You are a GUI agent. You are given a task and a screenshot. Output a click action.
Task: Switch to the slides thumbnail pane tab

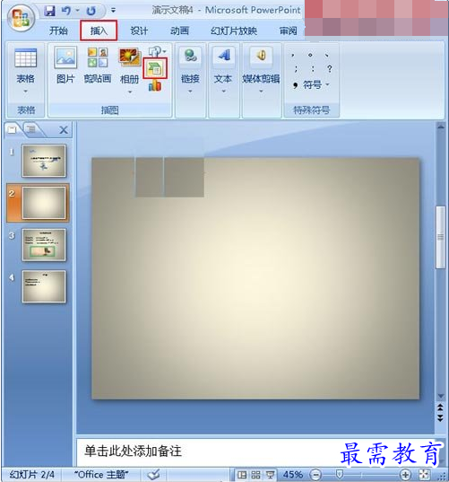13,129
